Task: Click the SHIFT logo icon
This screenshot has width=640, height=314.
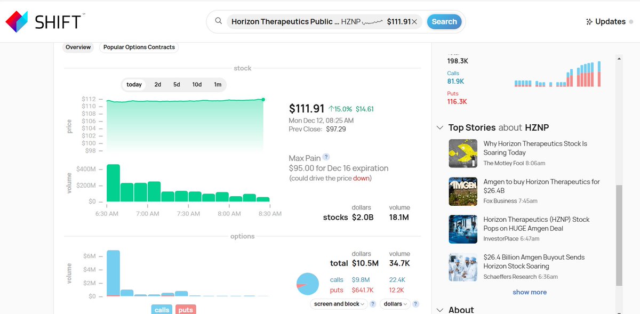Action: (x=16, y=21)
